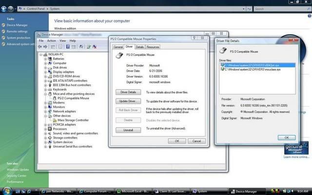Click the Internet Explorer quick launch icon
The width and height of the screenshot is (312, 195).
click(x=29, y=192)
